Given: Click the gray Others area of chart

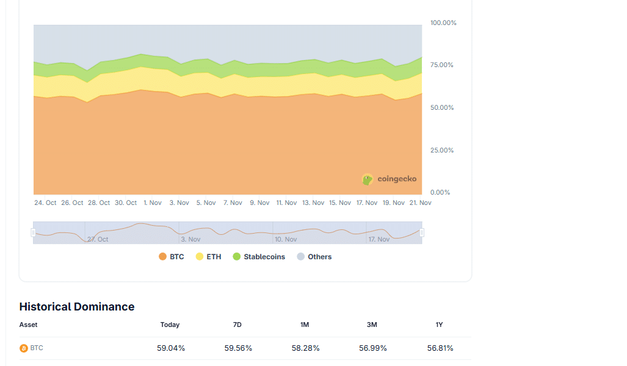Looking at the screenshot, I should pyautogui.click(x=226, y=43).
